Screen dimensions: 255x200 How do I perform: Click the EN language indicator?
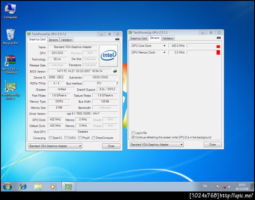click(x=205, y=186)
